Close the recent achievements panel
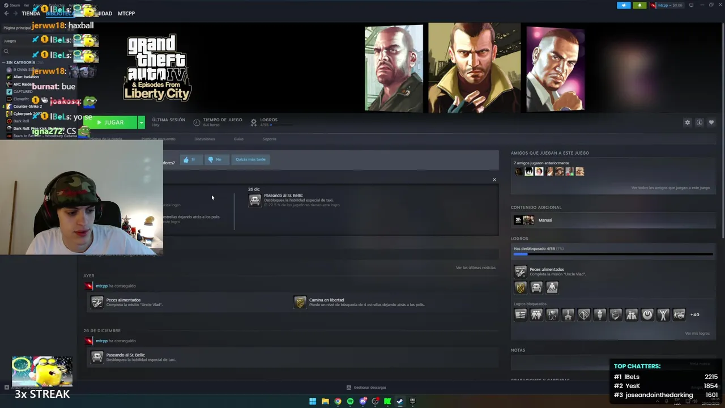This screenshot has width=725, height=408. click(x=494, y=180)
